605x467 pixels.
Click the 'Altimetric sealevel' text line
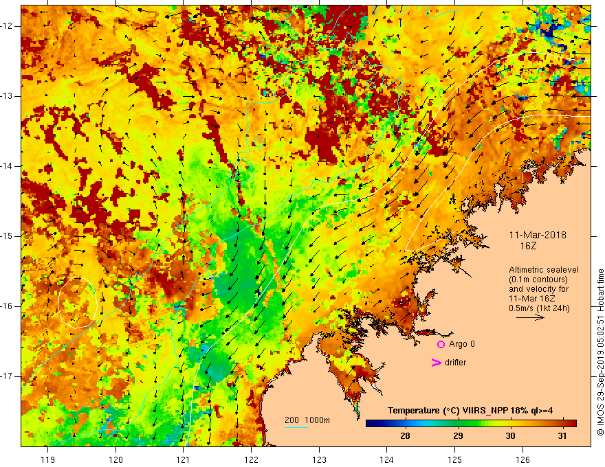tap(544, 270)
